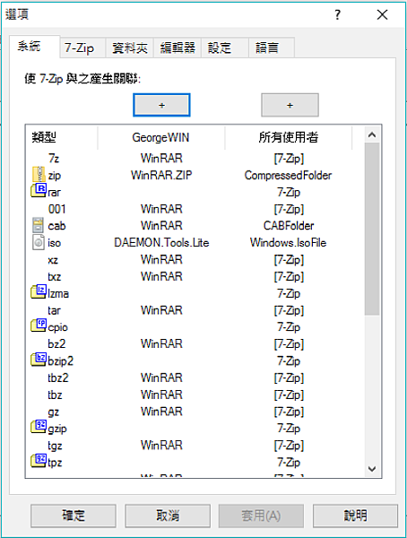Open the 資料夾 tab
Image resolution: width=407 pixels, height=538 pixels.
click(x=130, y=48)
